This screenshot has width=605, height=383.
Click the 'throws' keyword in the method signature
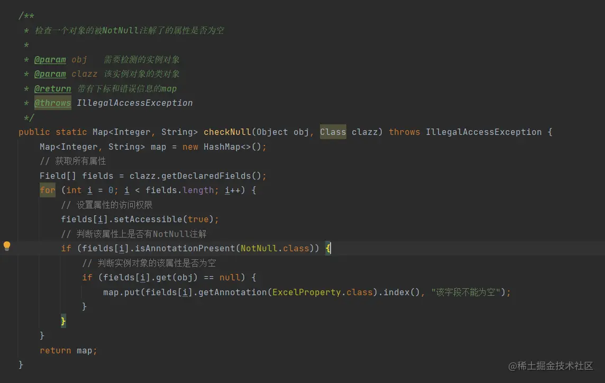[x=405, y=132]
